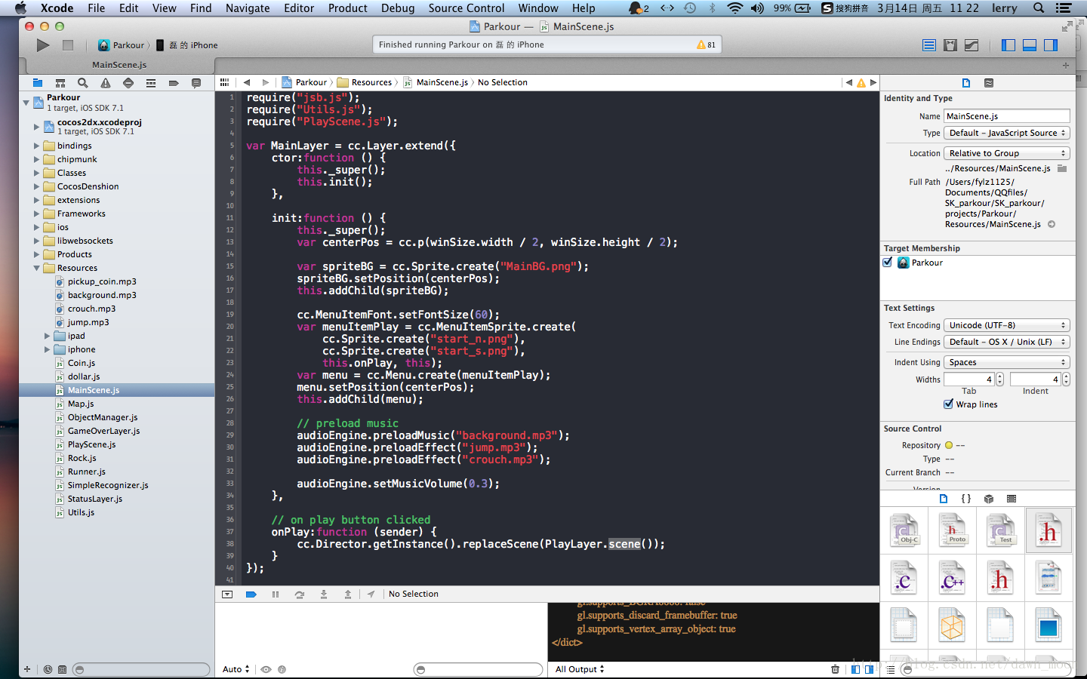
Task: Expand the chipmunk folder
Action: pos(36,159)
